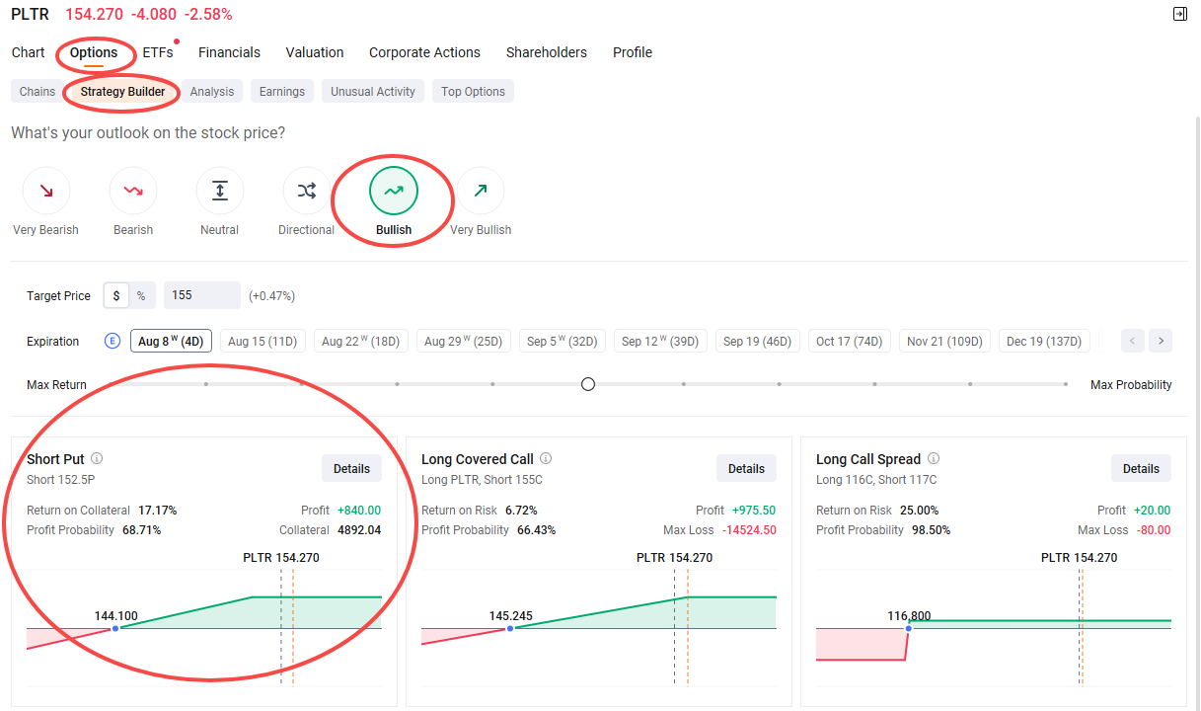
Task: Select Aug 15 (11D) expiration
Action: click(x=263, y=342)
